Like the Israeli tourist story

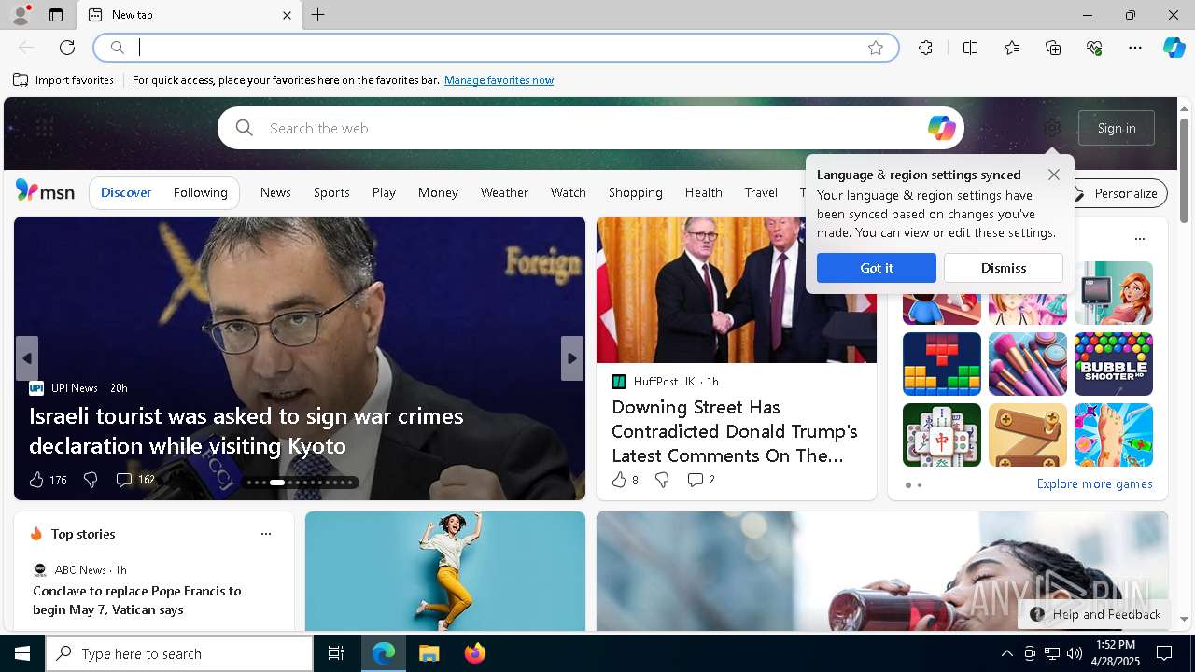tap(36, 480)
